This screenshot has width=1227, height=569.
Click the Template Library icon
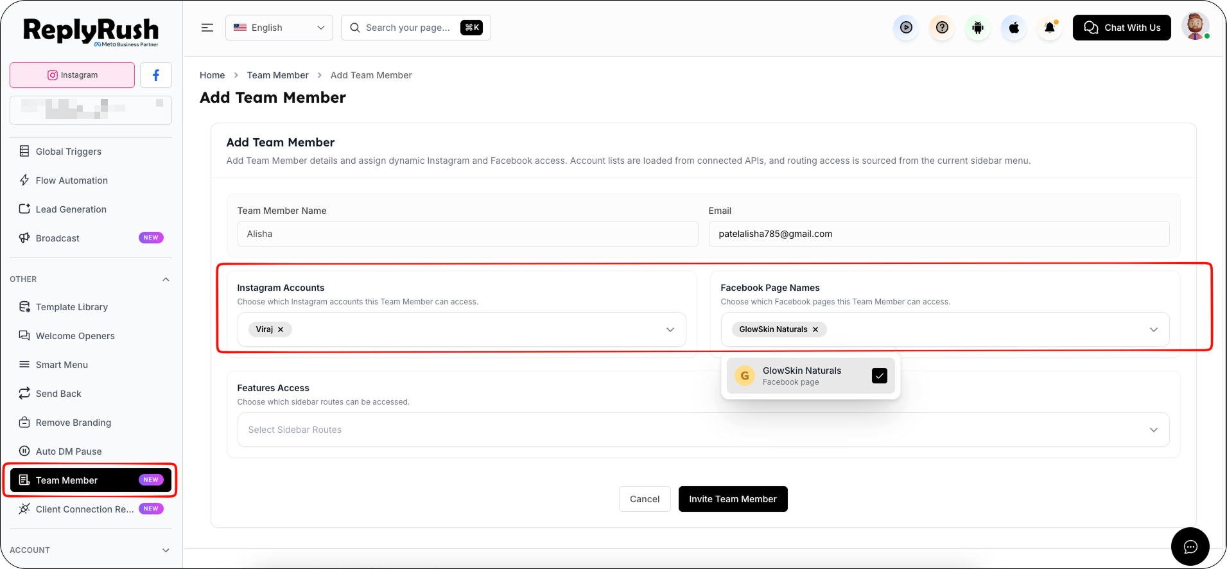pos(24,306)
